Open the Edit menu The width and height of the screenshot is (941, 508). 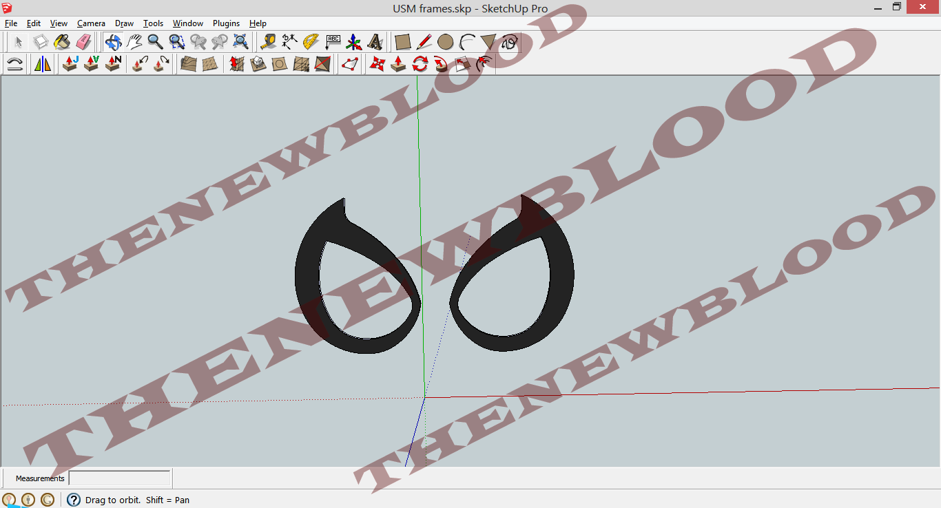click(x=34, y=23)
